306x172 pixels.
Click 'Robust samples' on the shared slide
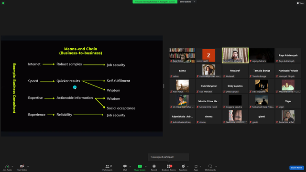point(69,64)
